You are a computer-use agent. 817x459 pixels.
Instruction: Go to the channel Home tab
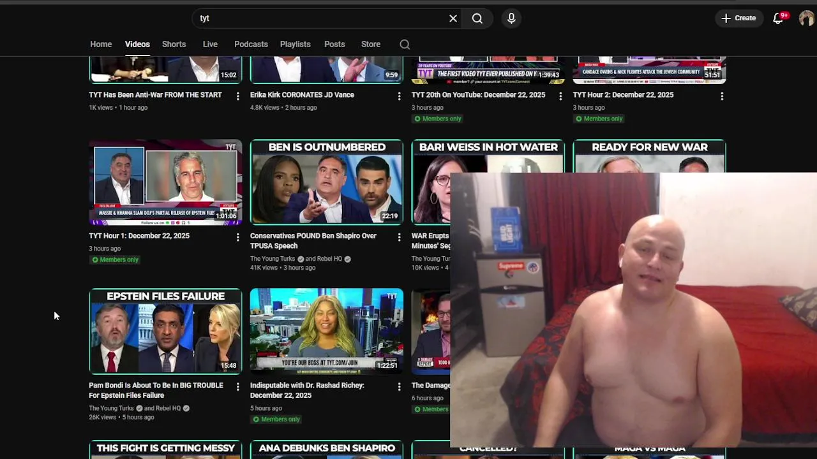pos(101,44)
